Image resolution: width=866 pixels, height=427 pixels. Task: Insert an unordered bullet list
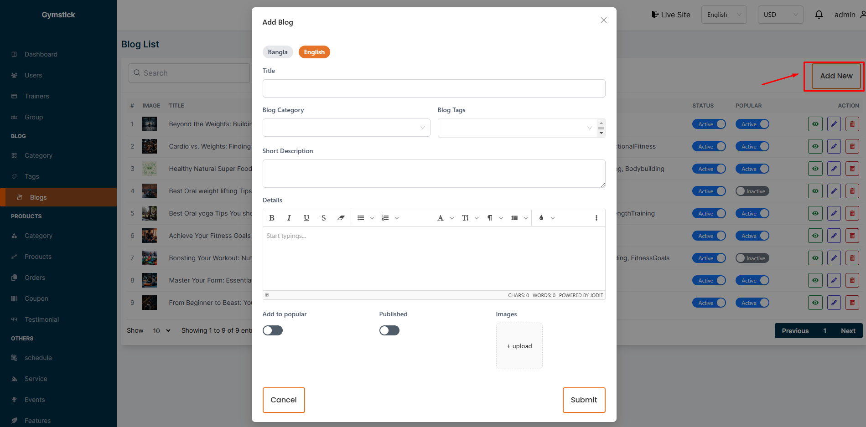pos(361,218)
